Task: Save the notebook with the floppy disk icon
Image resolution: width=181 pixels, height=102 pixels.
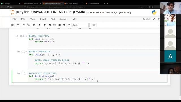Action: pos(12,25)
